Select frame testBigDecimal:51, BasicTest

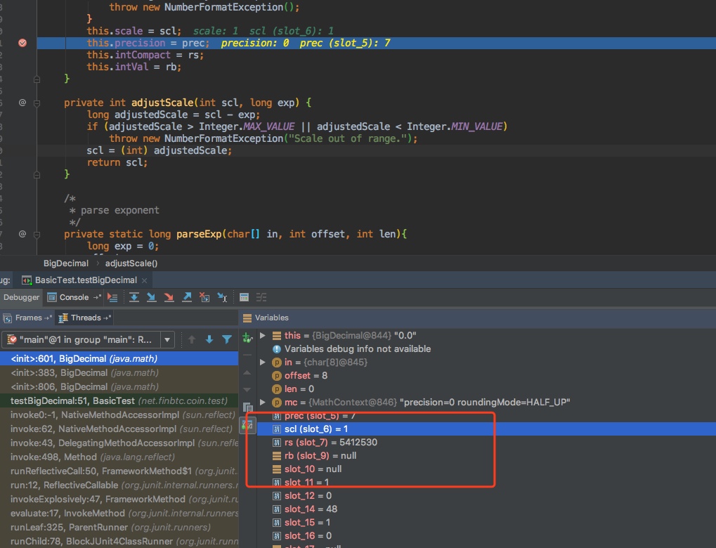coord(119,400)
